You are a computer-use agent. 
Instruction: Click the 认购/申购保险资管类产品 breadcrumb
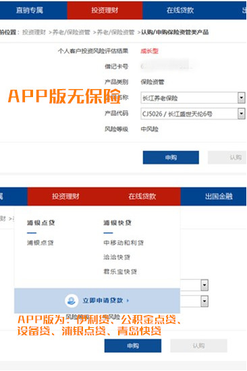175,32
